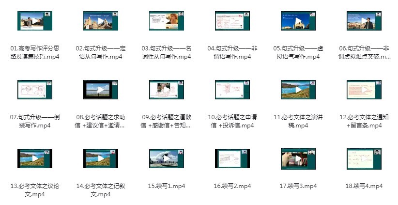Click the file name label 18.续写4.mp4
398x205 pixels.
click(x=364, y=186)
